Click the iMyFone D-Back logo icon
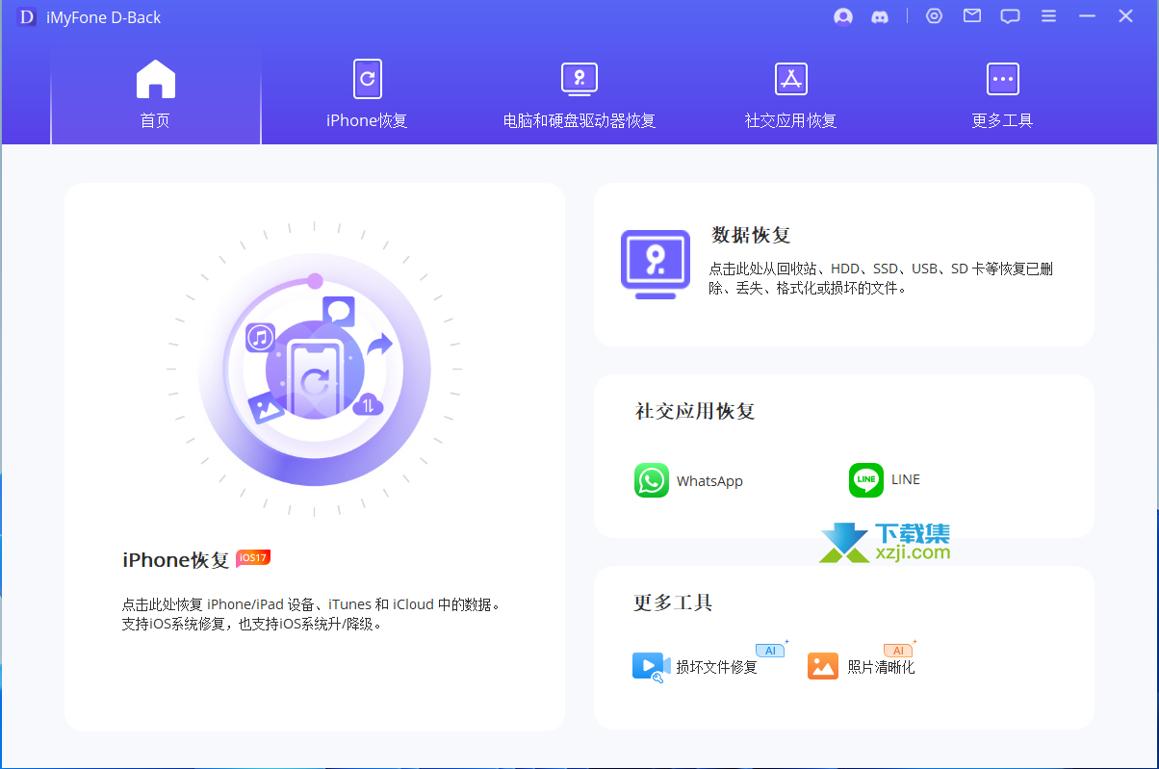1159x769 pixels. (x=27, y=17)
